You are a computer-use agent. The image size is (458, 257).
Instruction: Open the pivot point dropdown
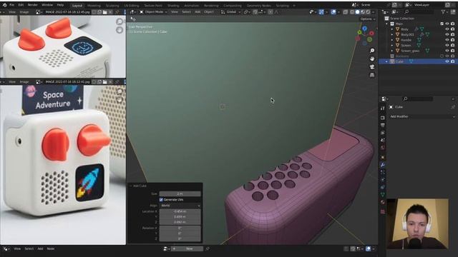click(x=247, y=12)
